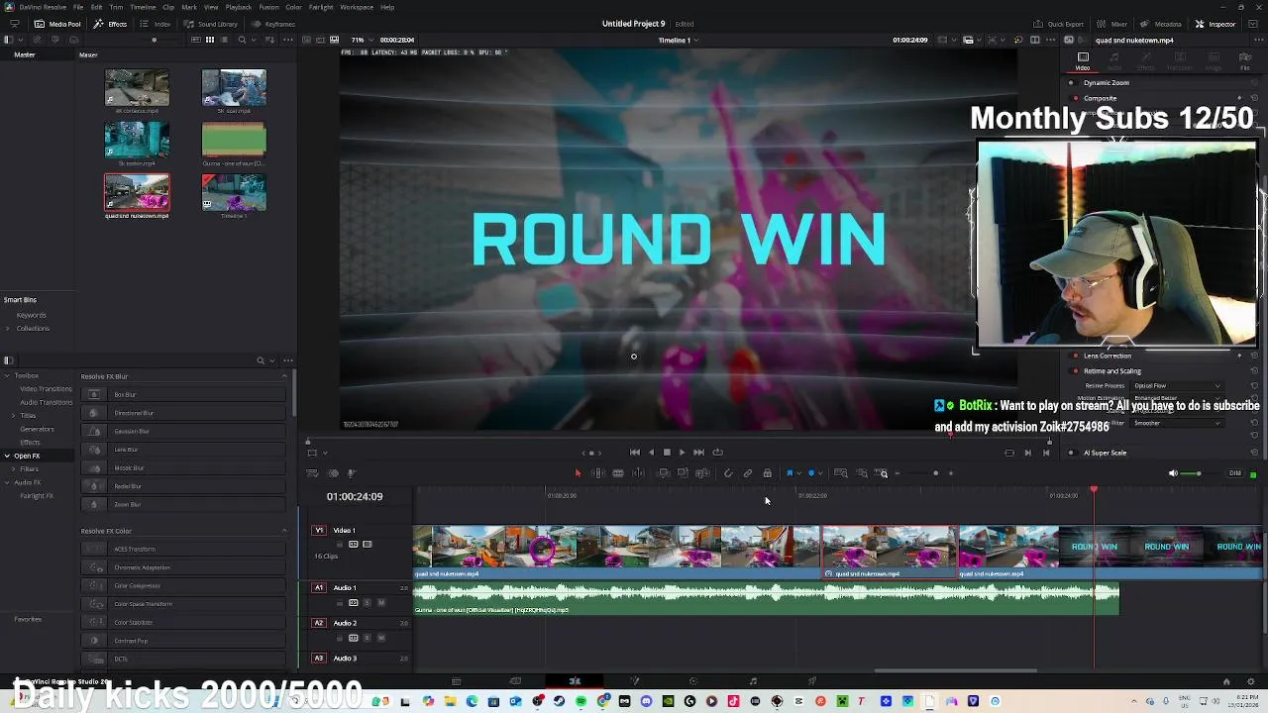
Task: Click the Overwrite Clip icon
Action: (683, 473)
